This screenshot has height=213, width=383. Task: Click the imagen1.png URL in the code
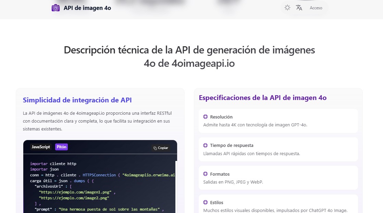tap(75, 192)
